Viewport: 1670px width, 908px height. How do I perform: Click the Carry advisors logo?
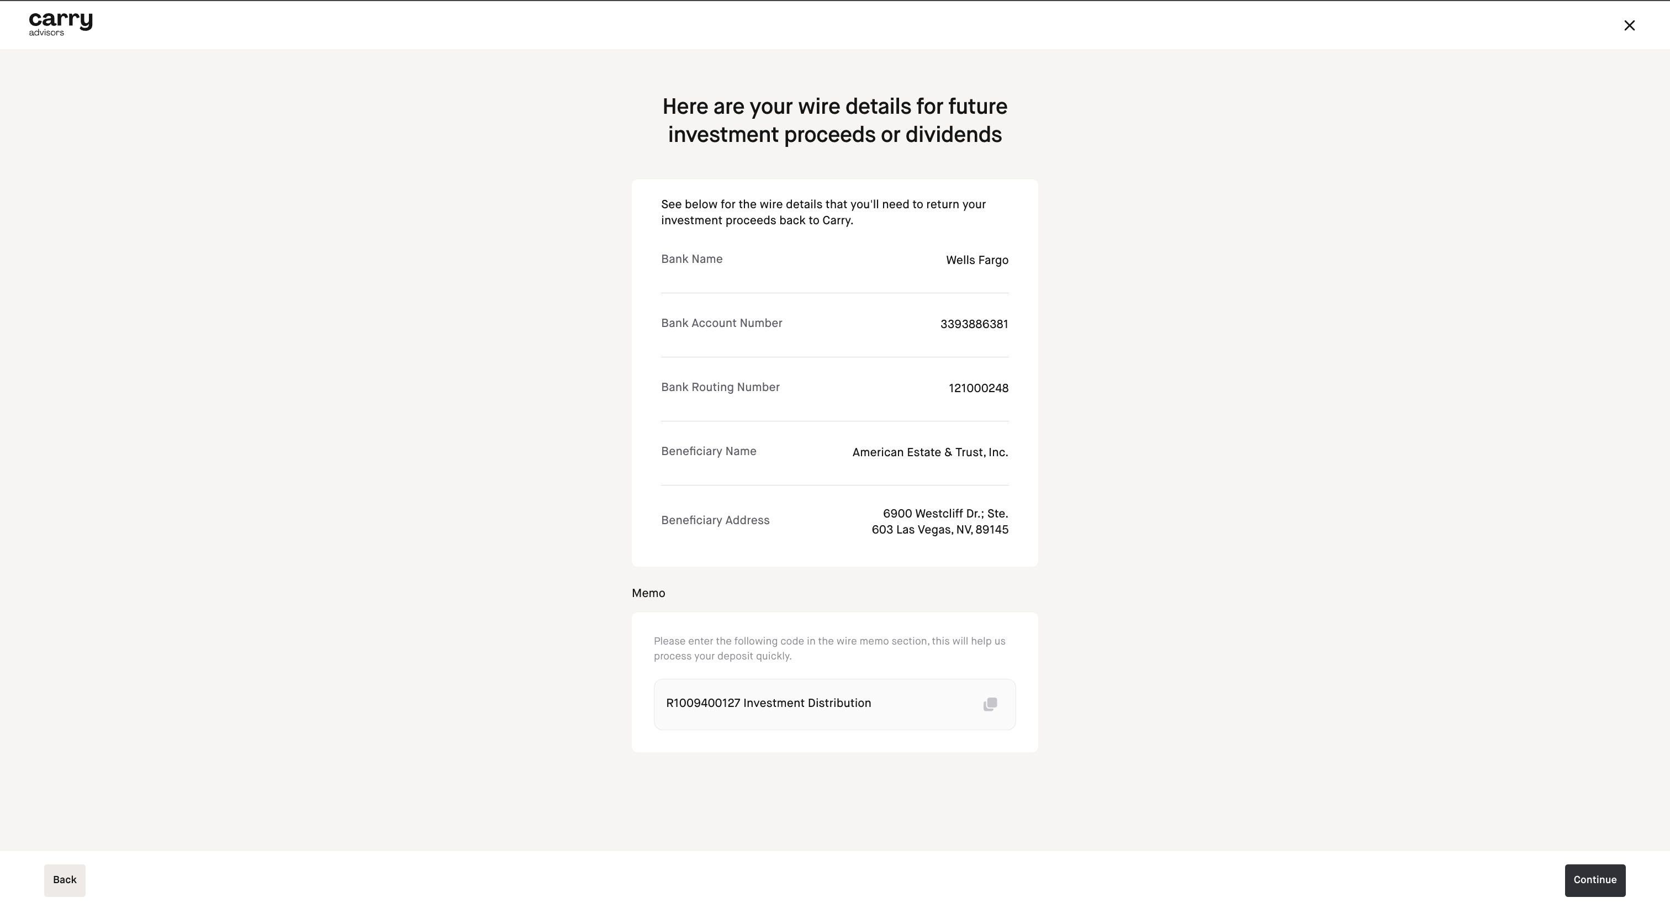coord(60,24)
